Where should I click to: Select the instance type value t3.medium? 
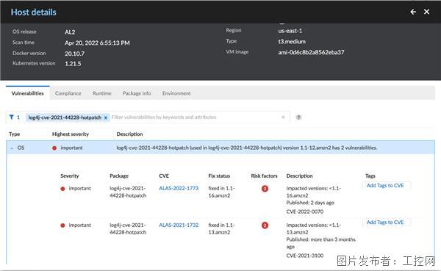pos(292,41)
